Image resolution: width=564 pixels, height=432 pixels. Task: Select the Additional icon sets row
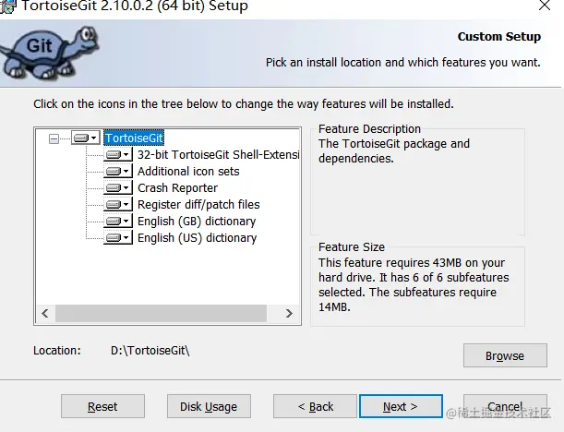point(188,171)
